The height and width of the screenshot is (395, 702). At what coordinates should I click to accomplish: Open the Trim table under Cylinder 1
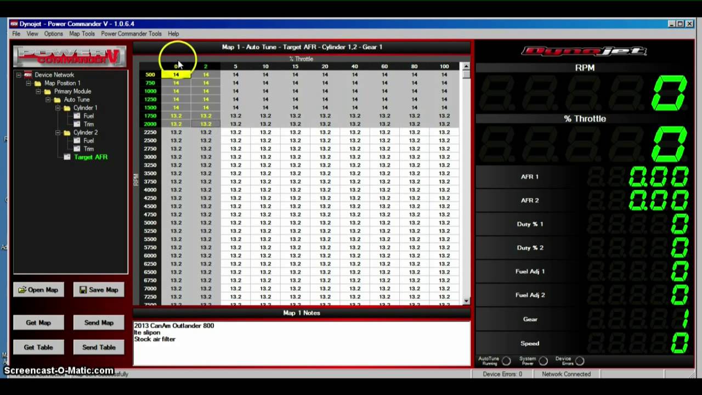88,125
